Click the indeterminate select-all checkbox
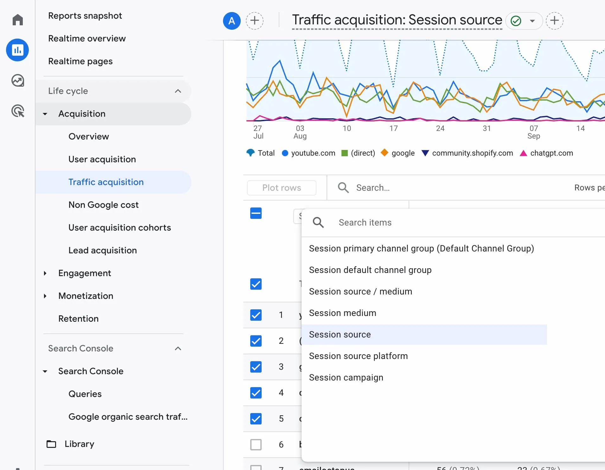 tap(256, 213)
